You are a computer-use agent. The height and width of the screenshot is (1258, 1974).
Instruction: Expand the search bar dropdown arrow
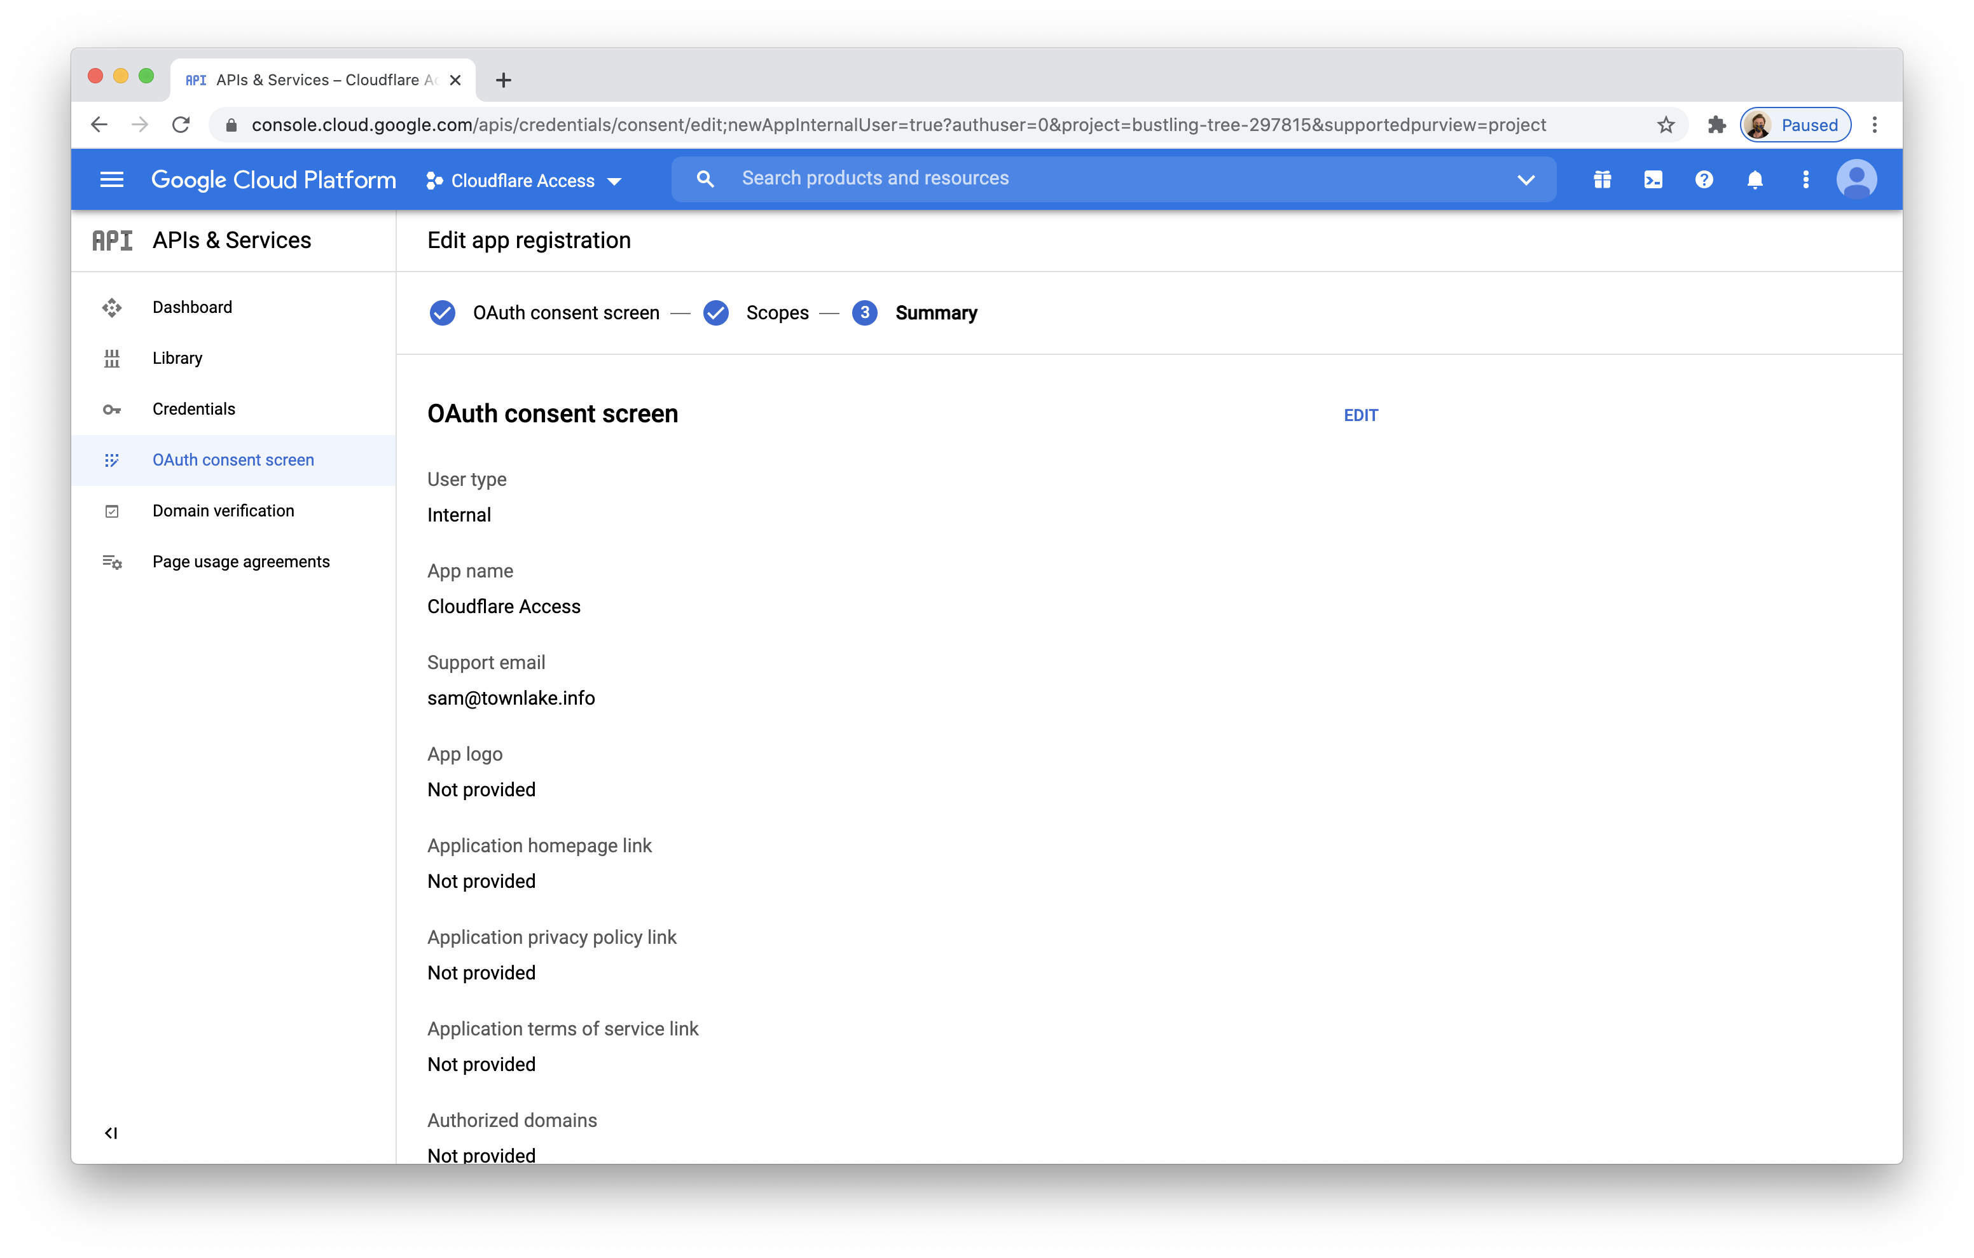(1525, 179)
